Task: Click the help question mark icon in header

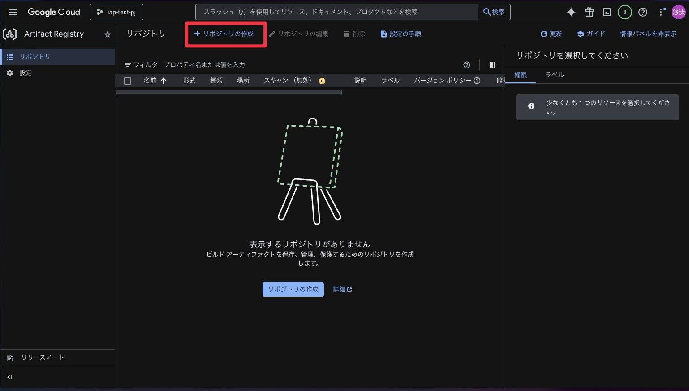Action: (642, 12)
